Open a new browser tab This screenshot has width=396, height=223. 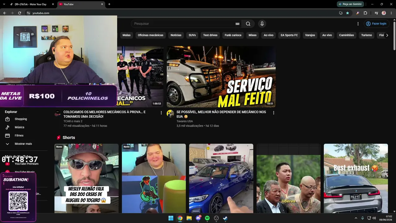coord(109,4)
